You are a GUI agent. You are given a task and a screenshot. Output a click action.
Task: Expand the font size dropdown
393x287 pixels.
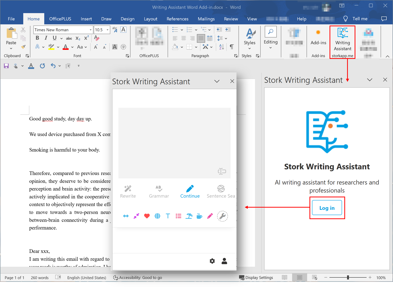coord(108,30)
